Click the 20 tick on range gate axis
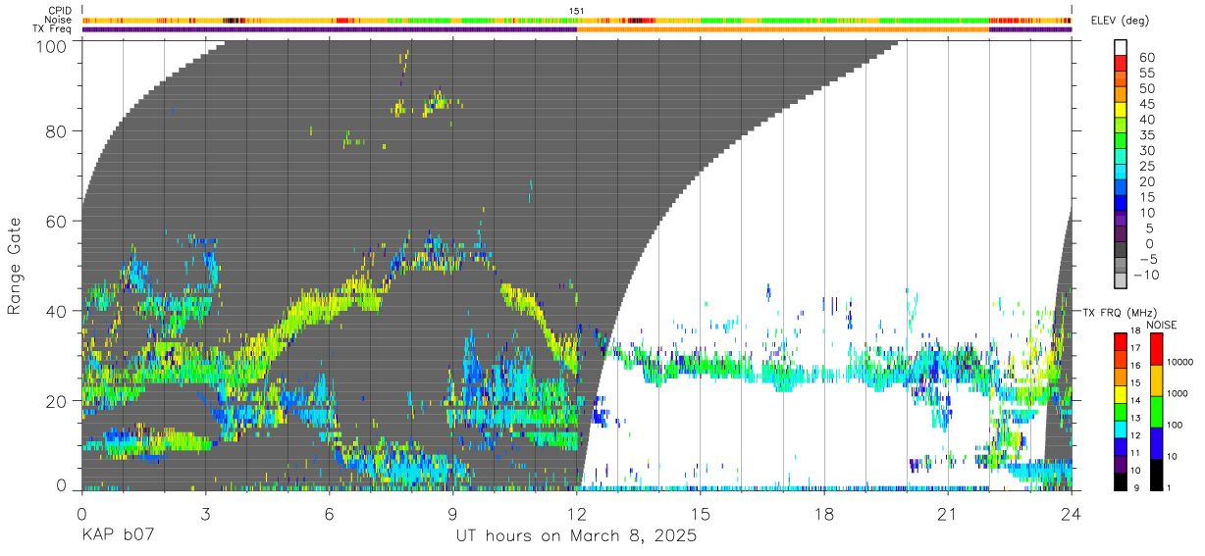Viewport: 1205px width, 556px height. [57, 400]
